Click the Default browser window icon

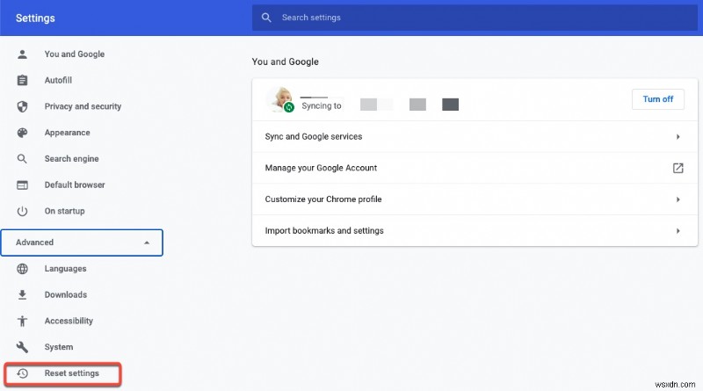24,185
